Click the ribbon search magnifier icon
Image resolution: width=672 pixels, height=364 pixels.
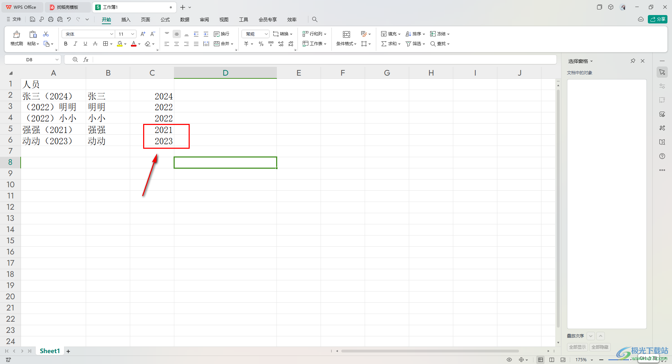[315, 19]
